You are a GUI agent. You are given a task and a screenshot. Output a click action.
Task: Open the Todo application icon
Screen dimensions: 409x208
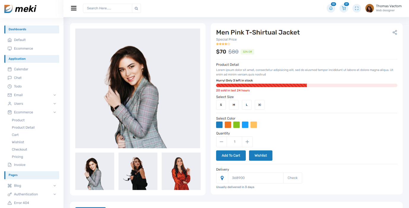pyautogui.click(x=10, y=86)
